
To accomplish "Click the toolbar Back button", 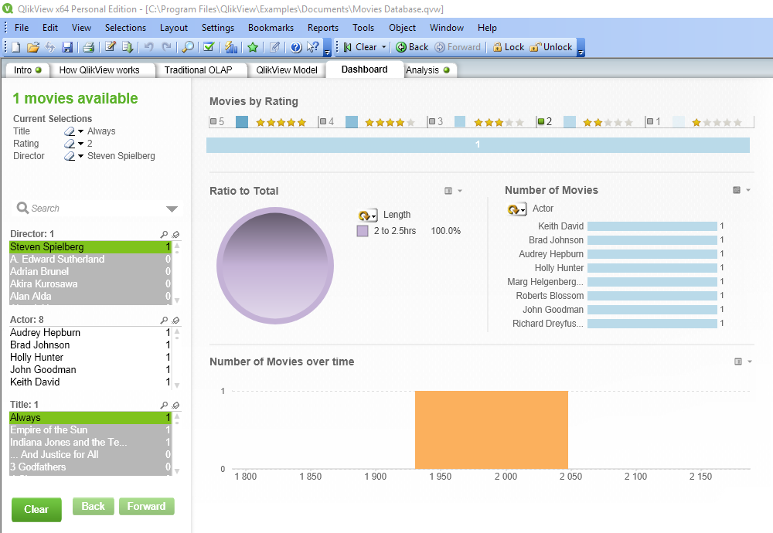I will click(x=412, y=47).
